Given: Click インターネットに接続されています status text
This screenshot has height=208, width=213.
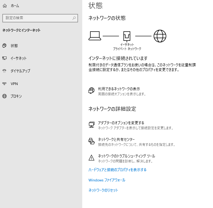Looking at the screenshot, I should (x=118, y=58).
